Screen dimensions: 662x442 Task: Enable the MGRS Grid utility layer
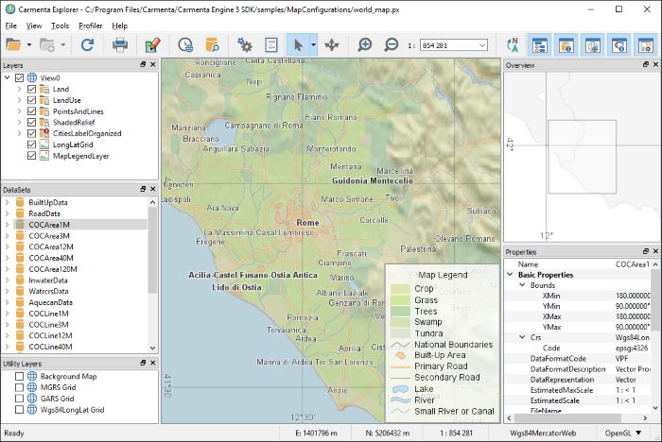tap(20, 387)
